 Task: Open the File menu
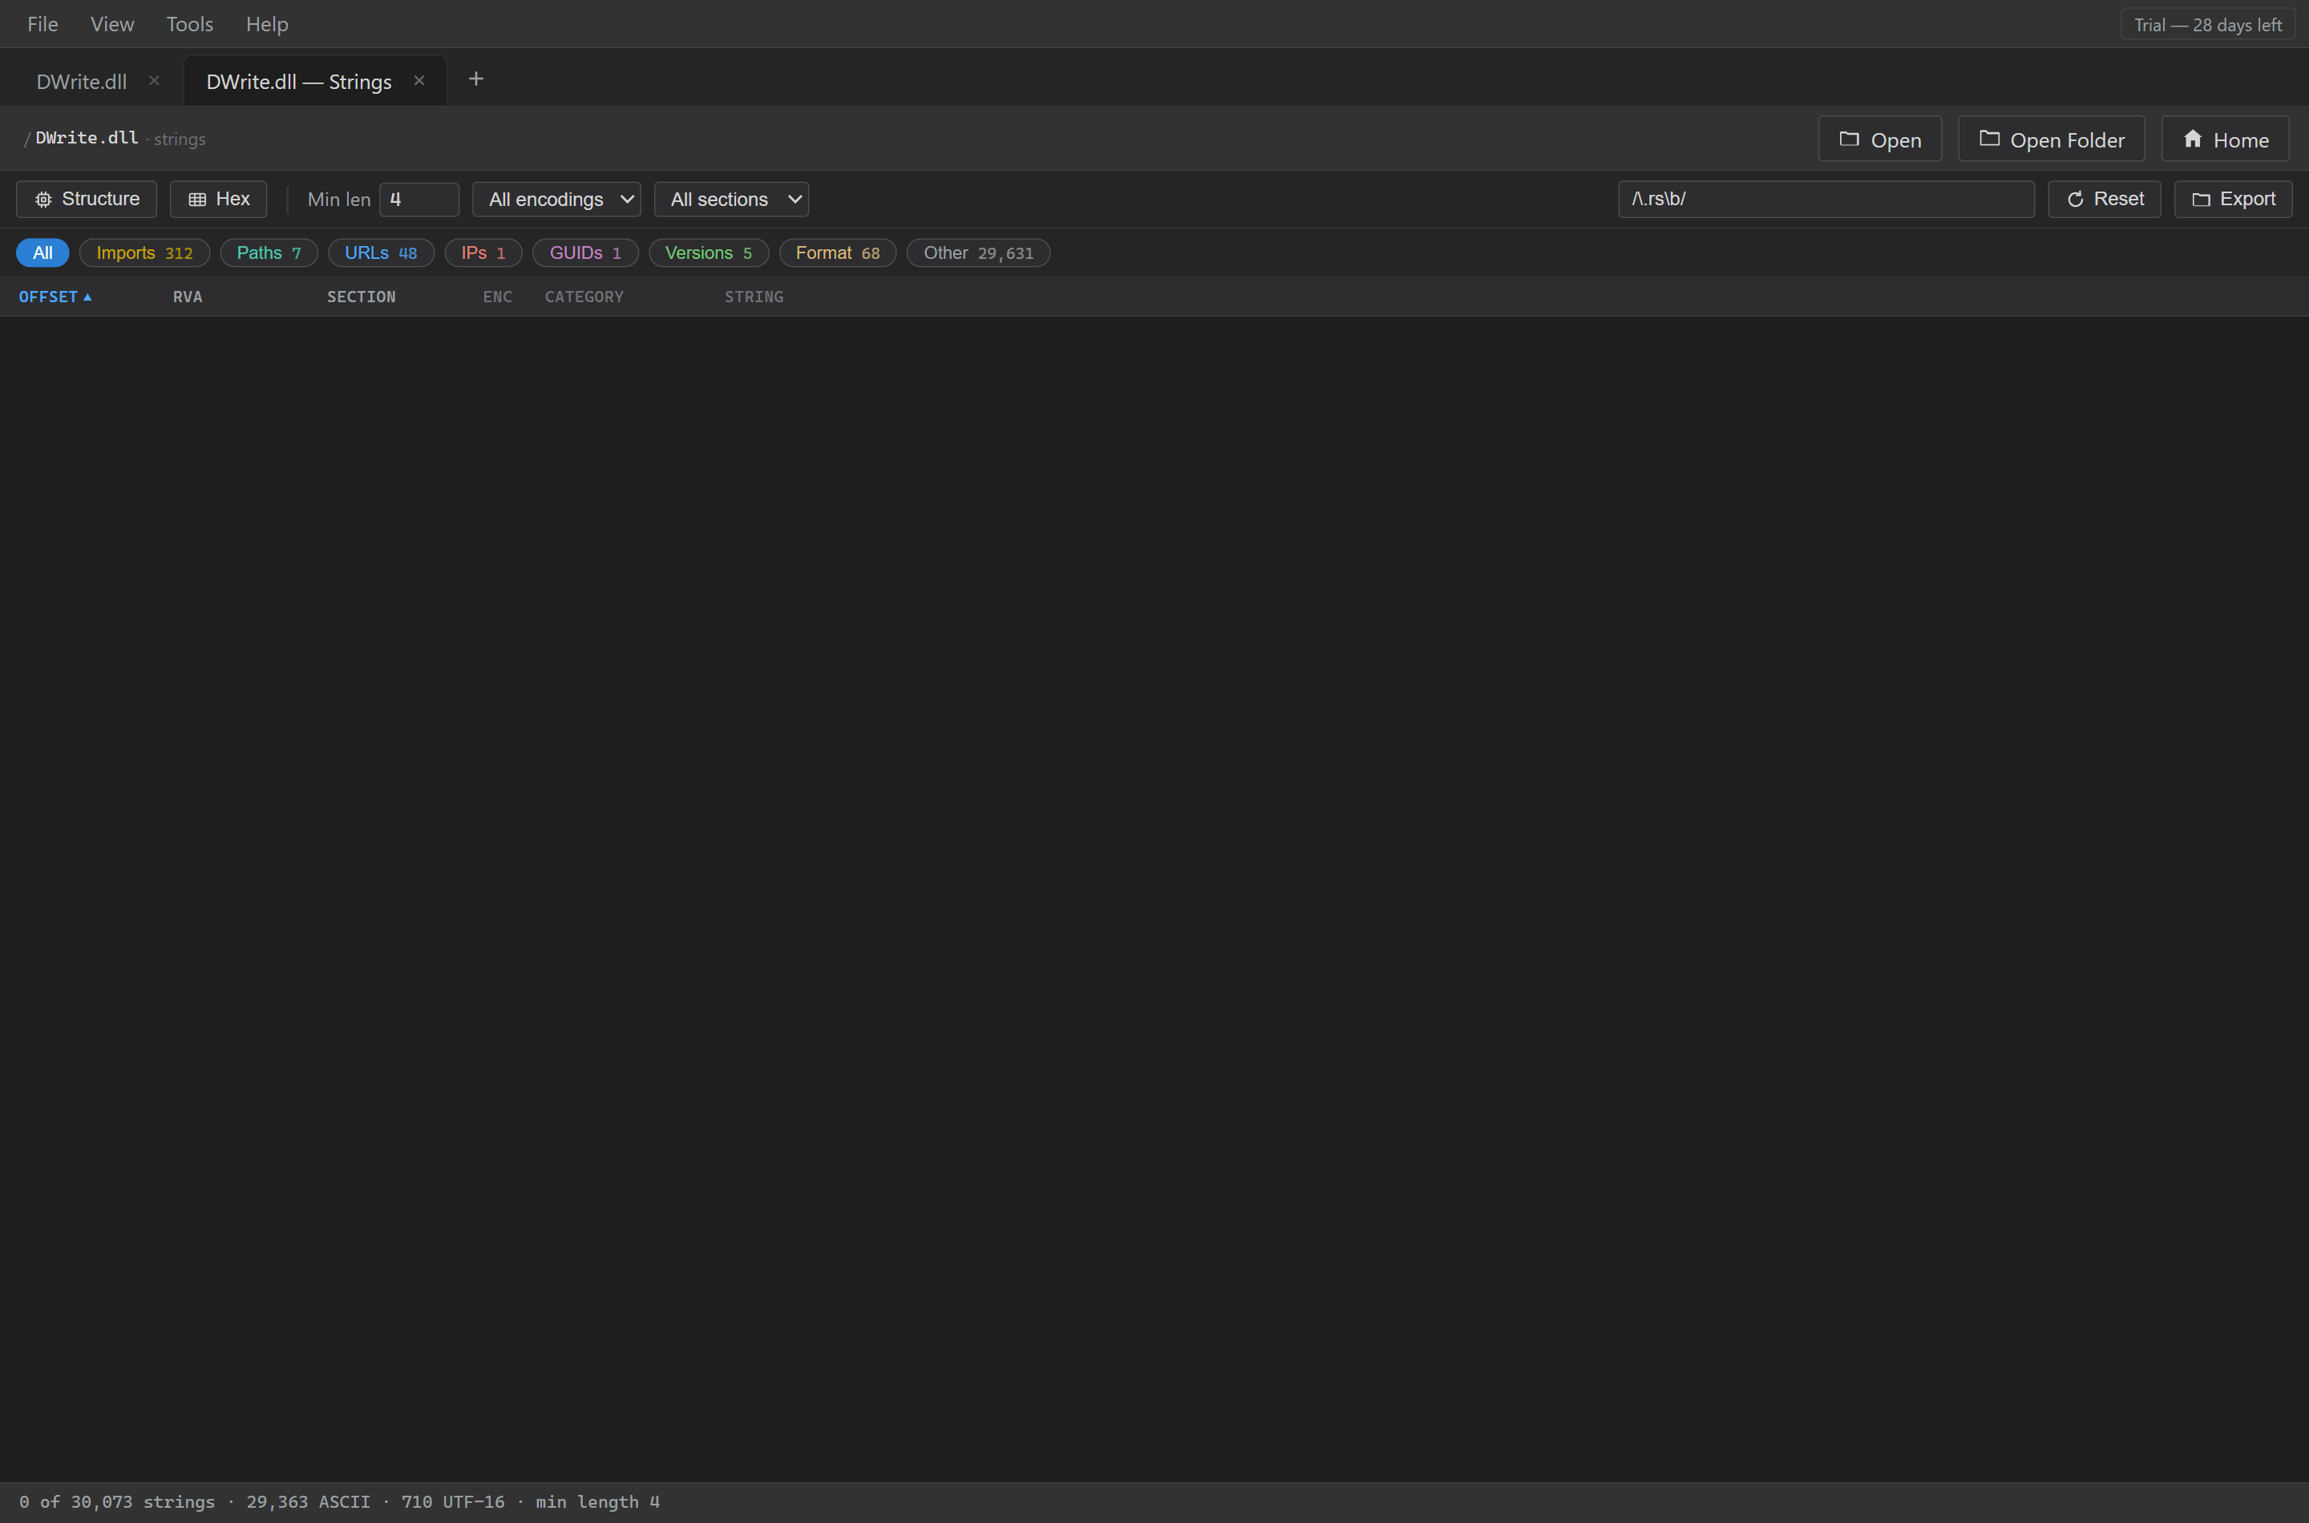(42, 24)
